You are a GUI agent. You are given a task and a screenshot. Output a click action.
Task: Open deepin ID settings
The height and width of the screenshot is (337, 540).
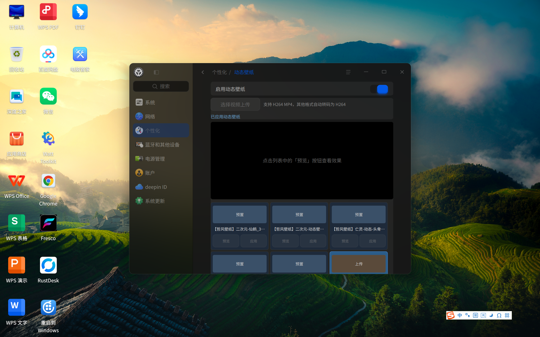161,187
